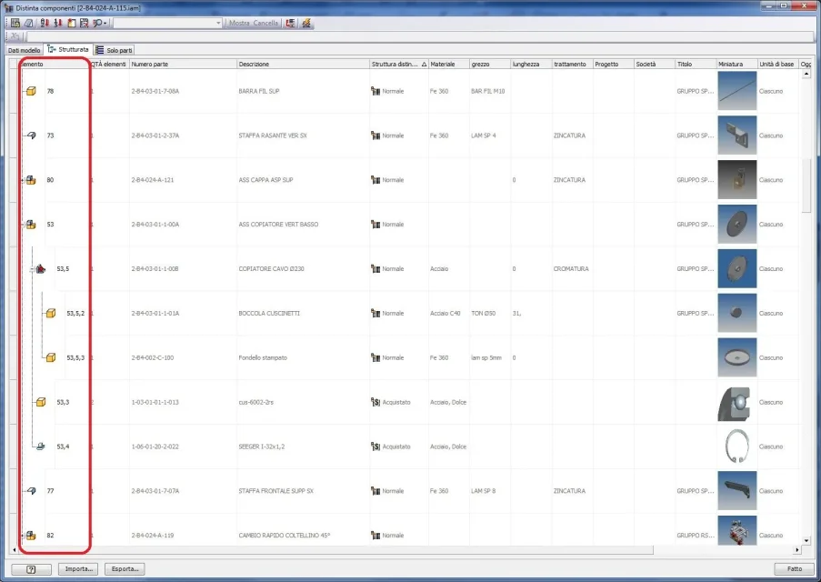Collapse assembly item 53 in the tree
Screen dimensions: 821x582
tap(22, 226)
